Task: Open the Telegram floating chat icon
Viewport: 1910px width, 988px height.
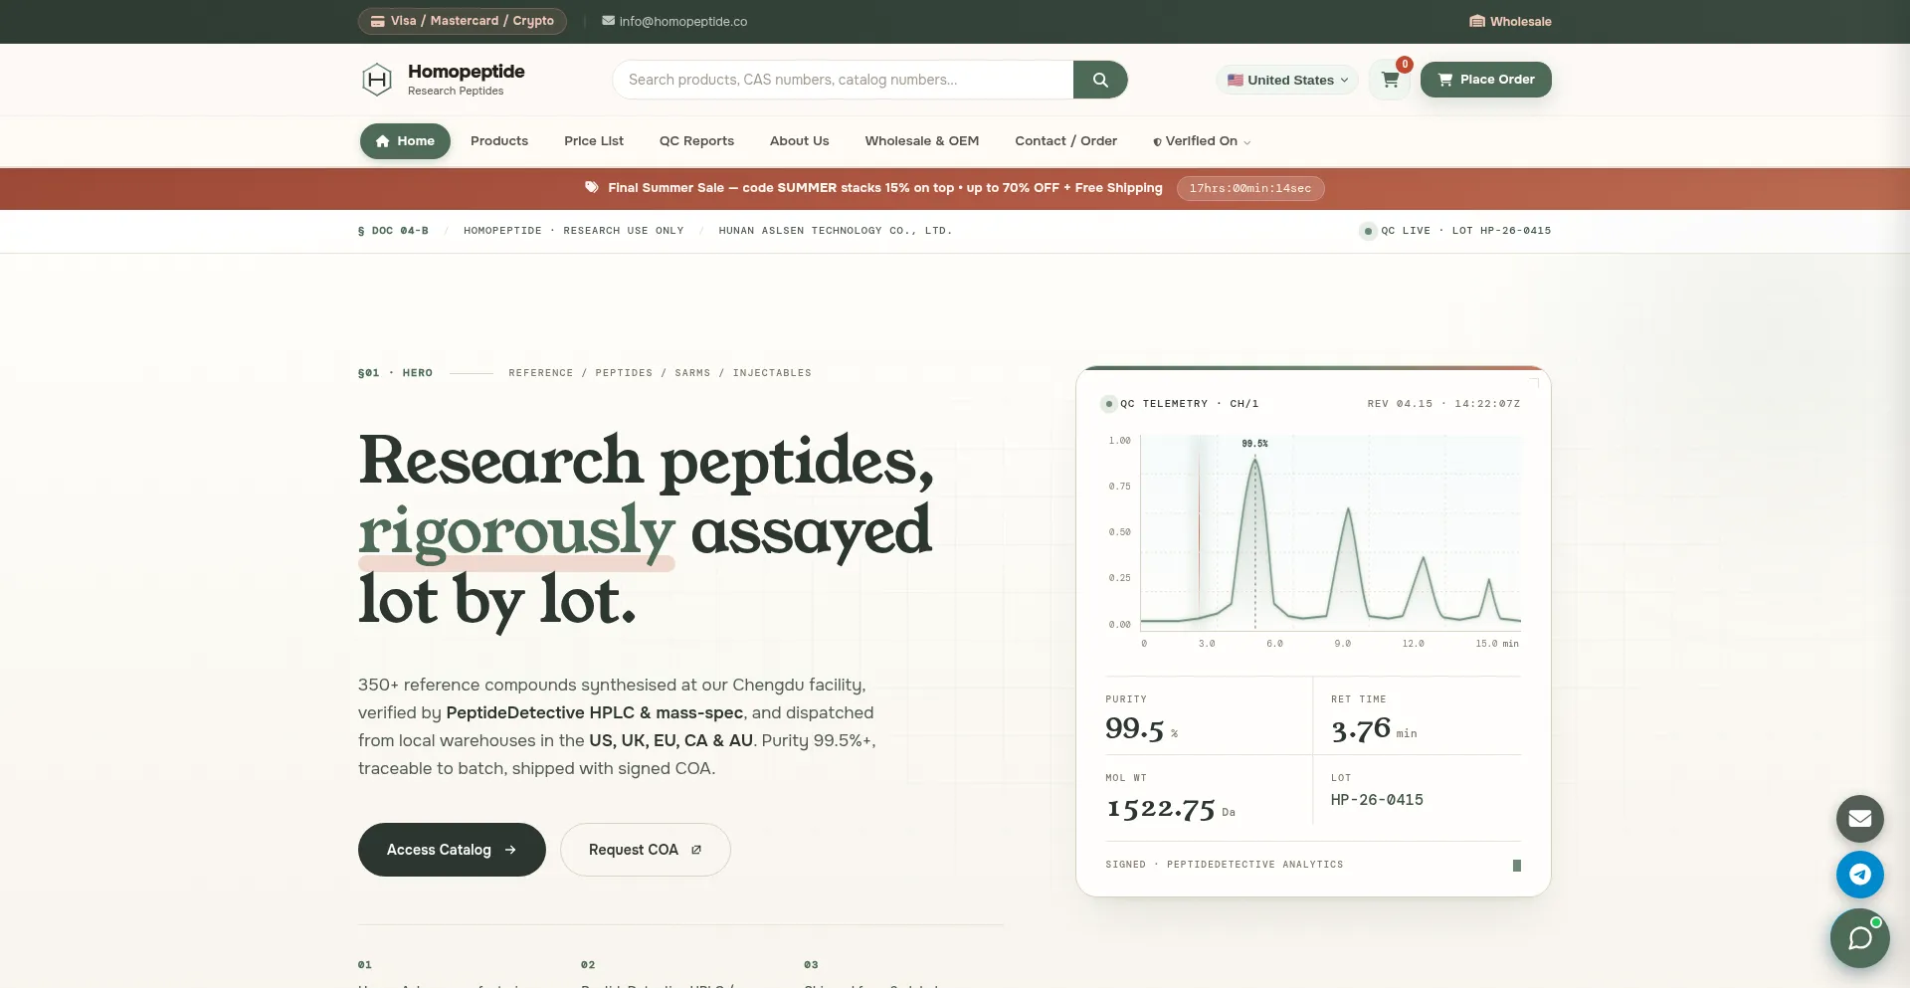Action: tap(1860, 875)
